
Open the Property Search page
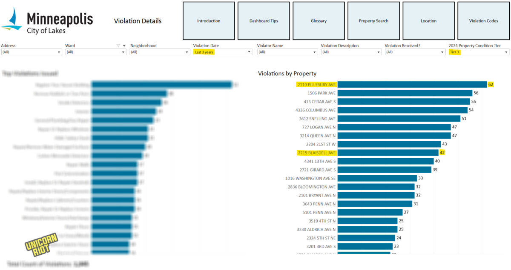pos(373,21)
